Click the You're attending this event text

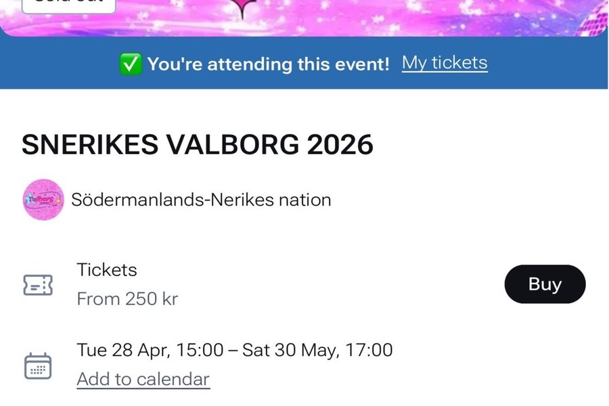point(268,64)
